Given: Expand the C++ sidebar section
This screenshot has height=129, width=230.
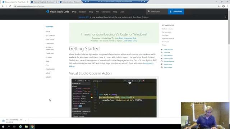Looking at the screenshot, I should (47, 65).
